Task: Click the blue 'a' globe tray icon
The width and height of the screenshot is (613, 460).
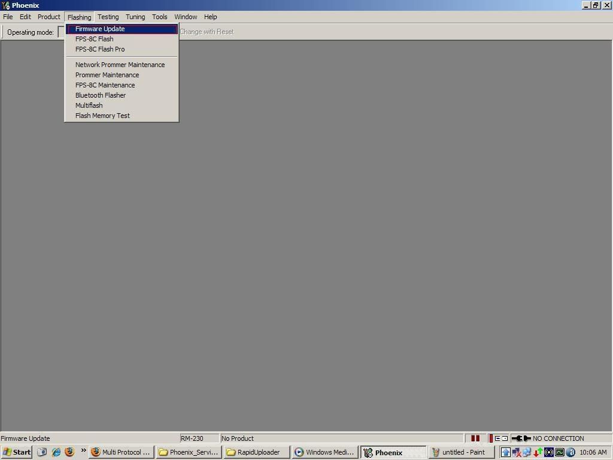Action: [x=570, y=453]
